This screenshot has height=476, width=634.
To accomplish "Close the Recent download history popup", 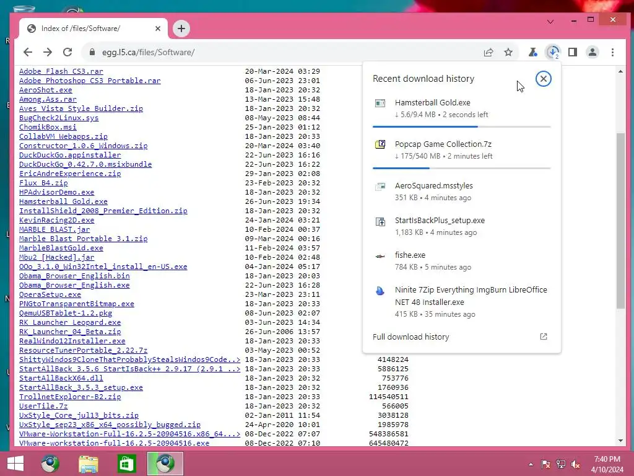I will (544, 79).
